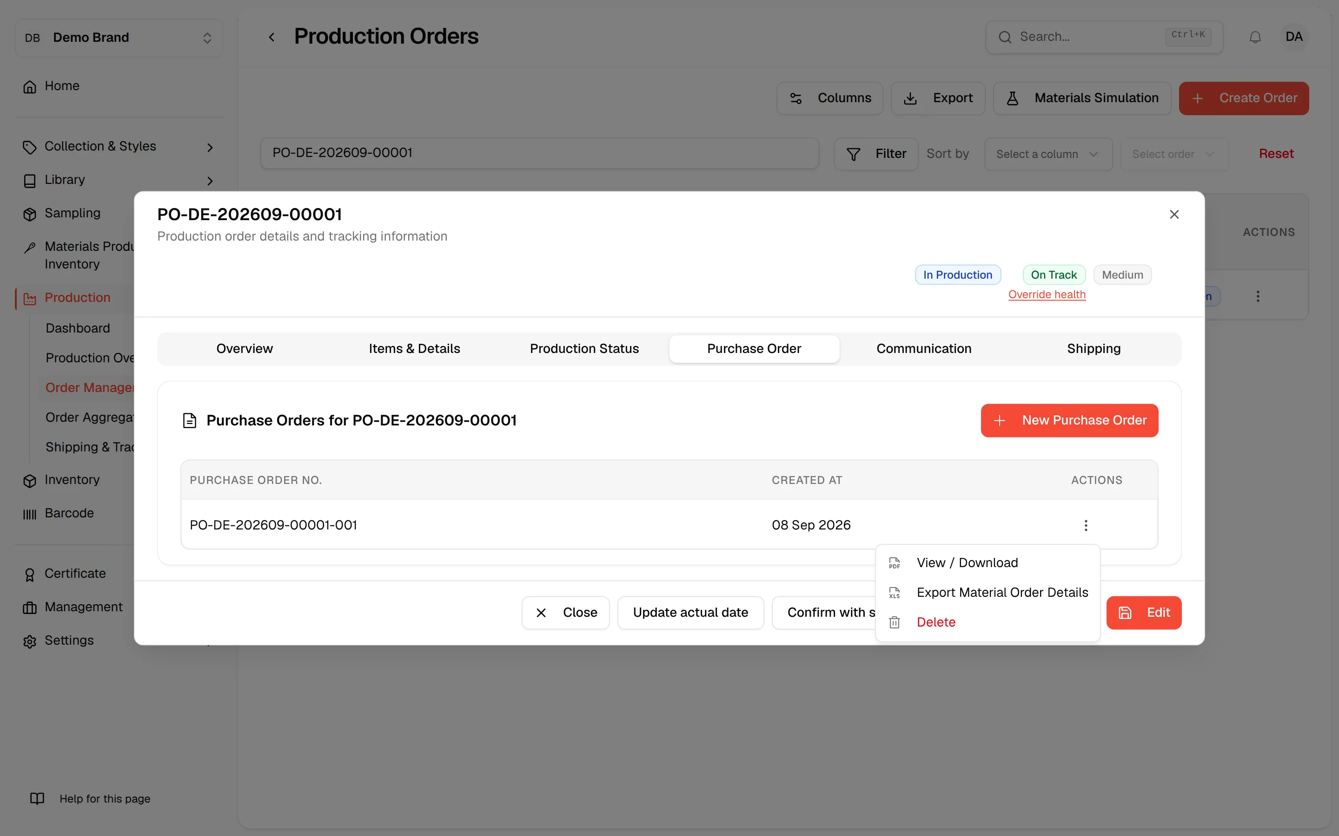The width and height of the screenshot is (1339, 836).
Task: Click the Update actual date button
Action: 690,613
